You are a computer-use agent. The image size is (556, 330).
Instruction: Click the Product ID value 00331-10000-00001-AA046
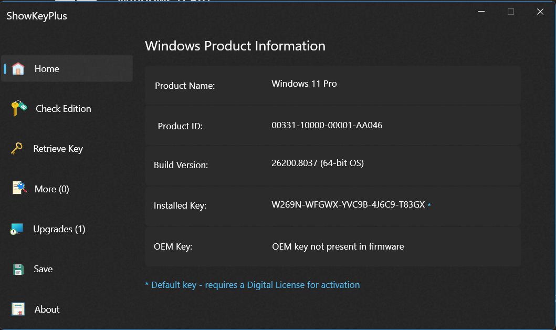[327, 125]
